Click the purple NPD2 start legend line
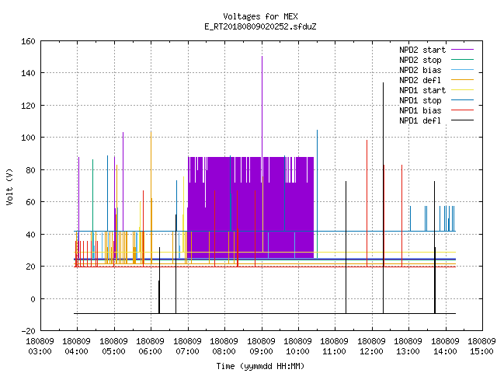Image resolution: width=497 pixels, height=373 pixels. [x=462, y=50]
